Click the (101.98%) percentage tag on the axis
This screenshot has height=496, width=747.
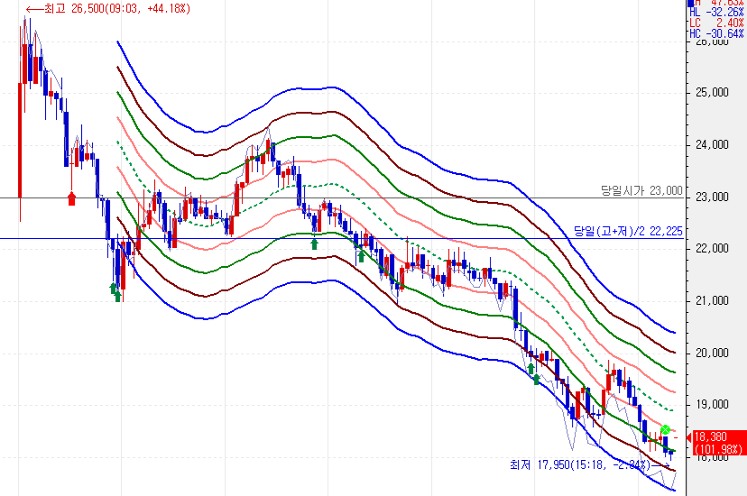click(x=718, y=448)
